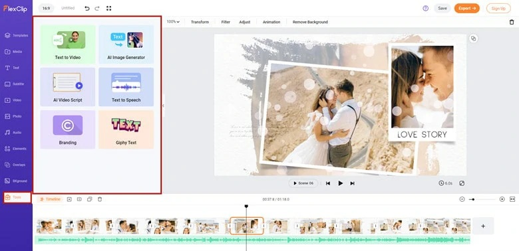
Task: Click the Export button
Action: [x=466, y=8]
